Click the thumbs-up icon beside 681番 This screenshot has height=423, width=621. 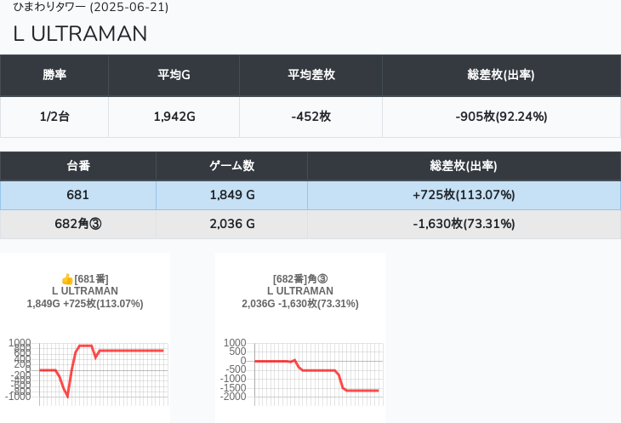click(67, 279)
